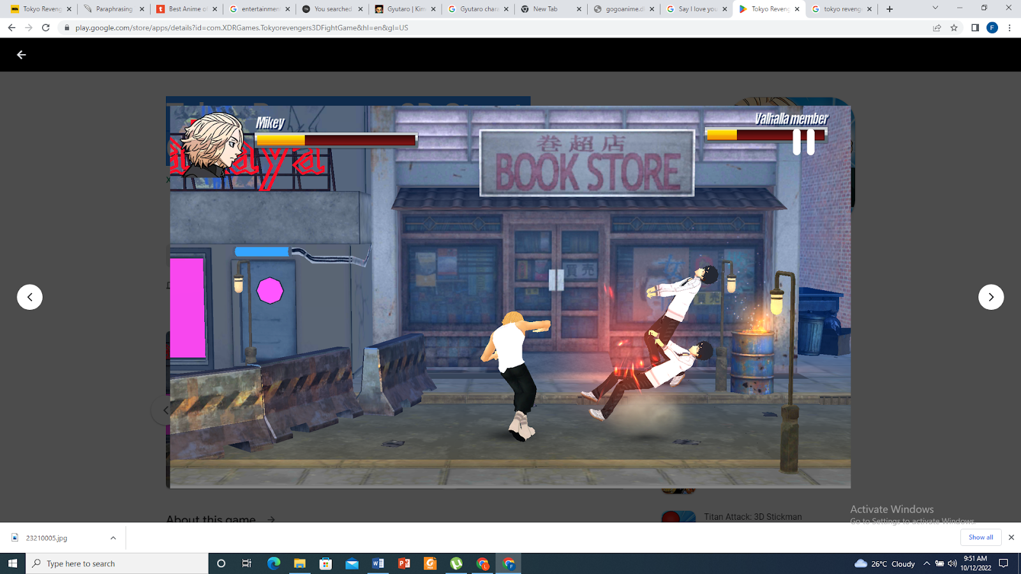Screen dimensions: 1021x574
Task: Open Cortana from the taskbar
Action: pyautogui.click(x=221, y=563)
